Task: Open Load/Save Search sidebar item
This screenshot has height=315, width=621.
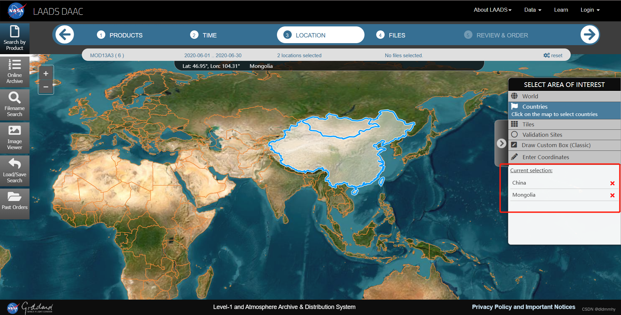Action: pyautogui.click(x=15, y=171)
